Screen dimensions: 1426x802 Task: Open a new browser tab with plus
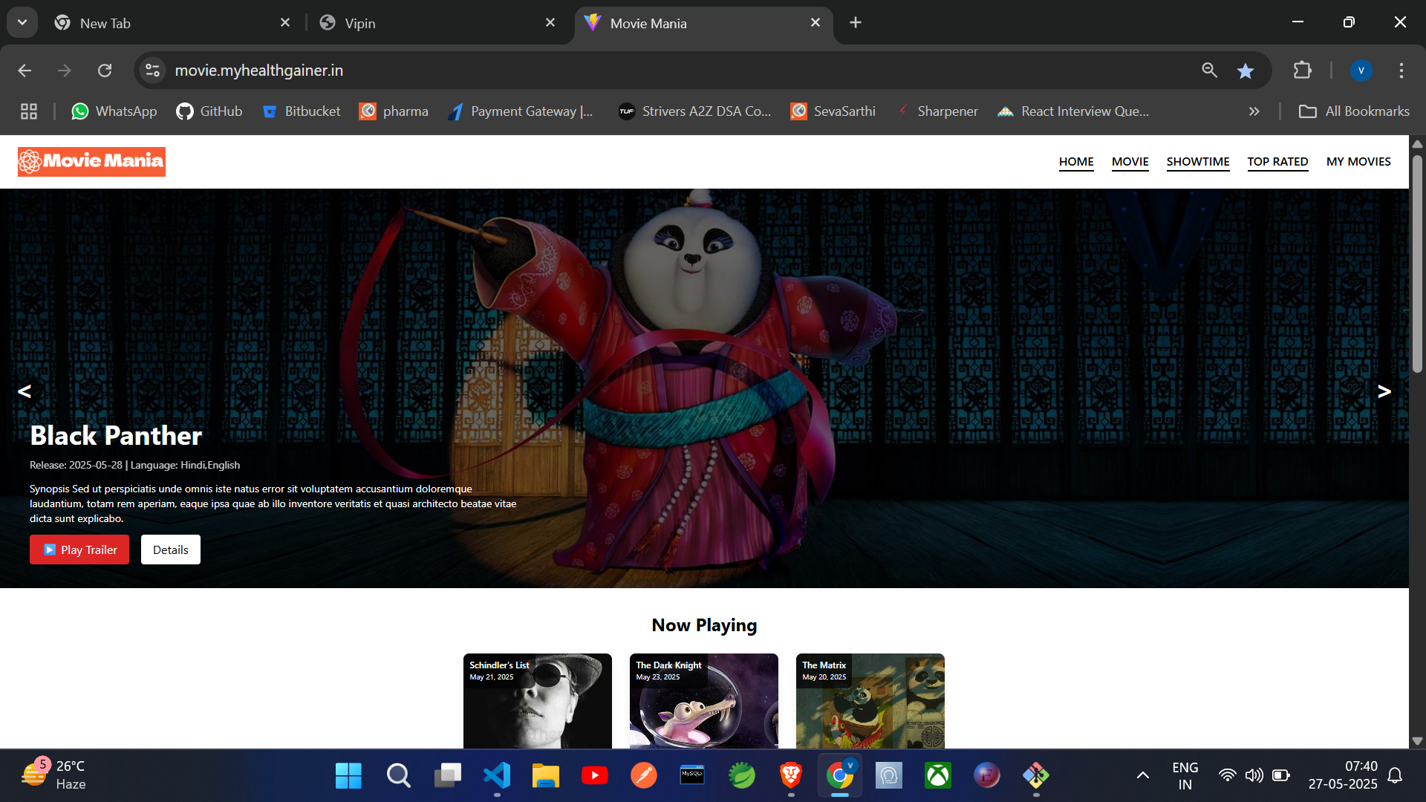[856, 23]
